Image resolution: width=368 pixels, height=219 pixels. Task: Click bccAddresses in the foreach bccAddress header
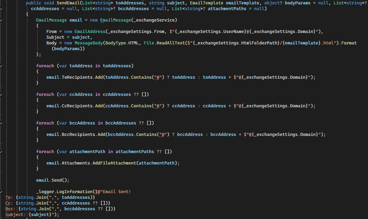120,123
